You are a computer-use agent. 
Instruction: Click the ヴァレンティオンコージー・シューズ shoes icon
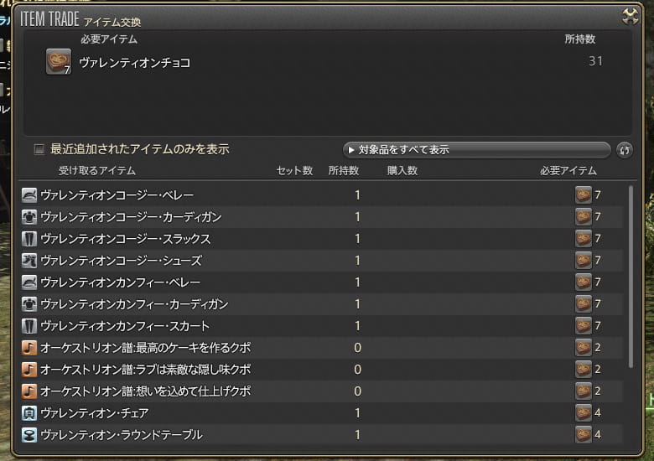click(x=29, y=261)
